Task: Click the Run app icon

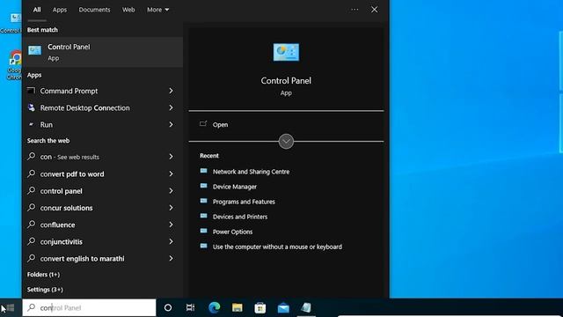Action: click(32, 124)
